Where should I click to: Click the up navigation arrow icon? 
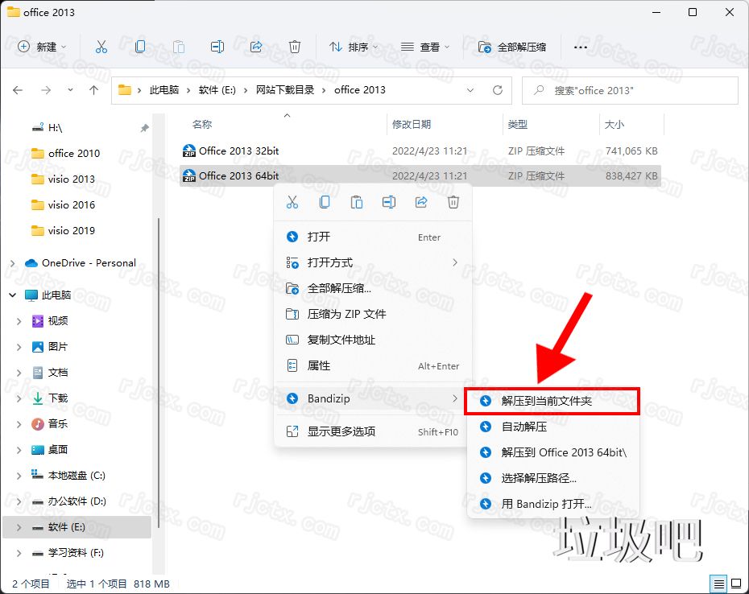pyautogui.click(x=93, y=91)
